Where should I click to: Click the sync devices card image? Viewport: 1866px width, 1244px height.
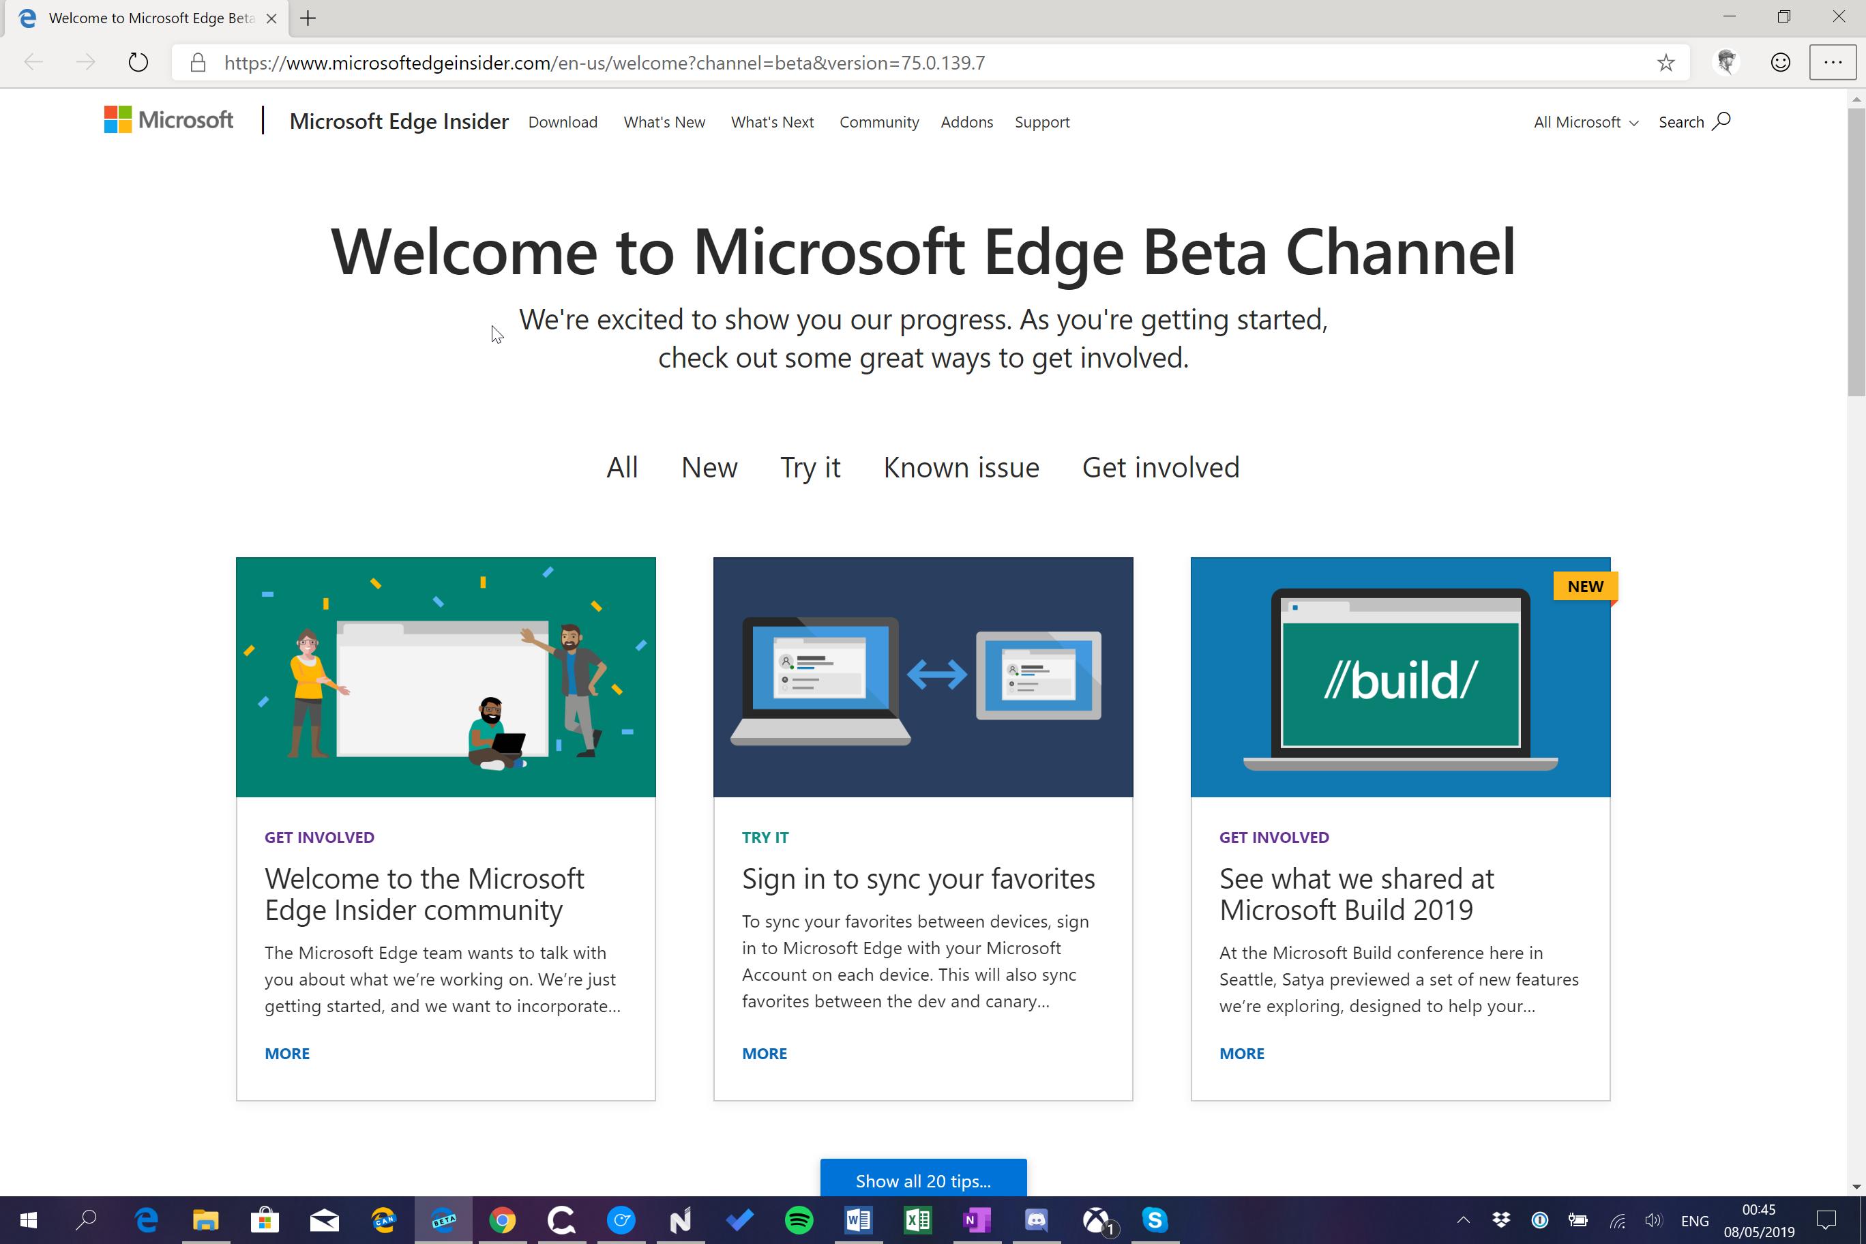[x=923, y=677]
